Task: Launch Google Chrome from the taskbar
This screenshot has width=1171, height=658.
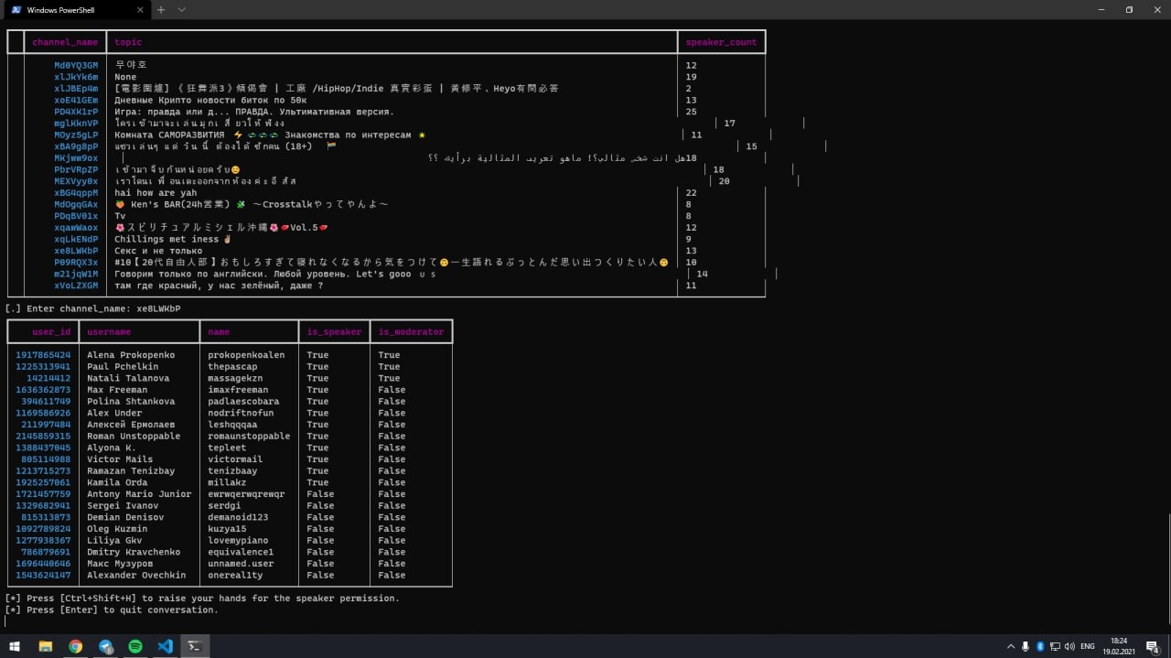Action: point(75,646)
